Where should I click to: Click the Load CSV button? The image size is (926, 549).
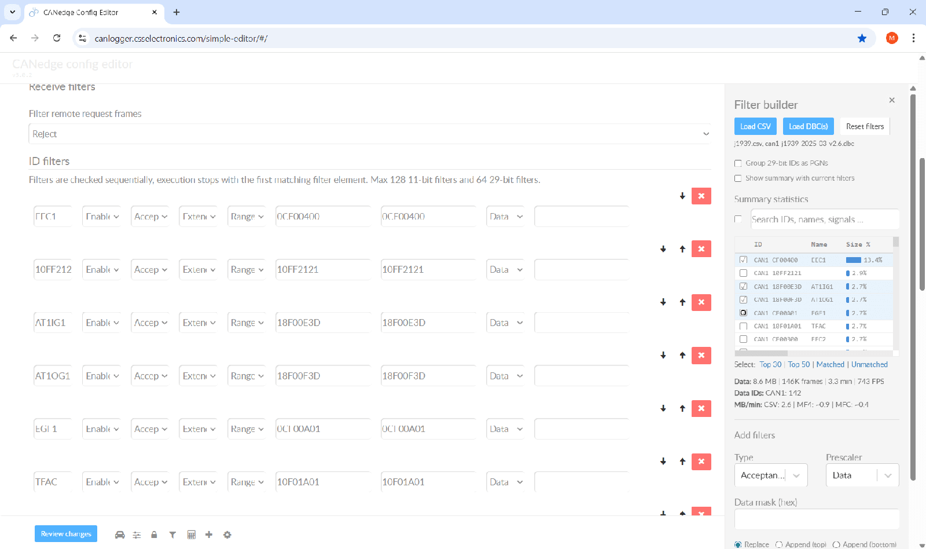[x=755, y=126]
